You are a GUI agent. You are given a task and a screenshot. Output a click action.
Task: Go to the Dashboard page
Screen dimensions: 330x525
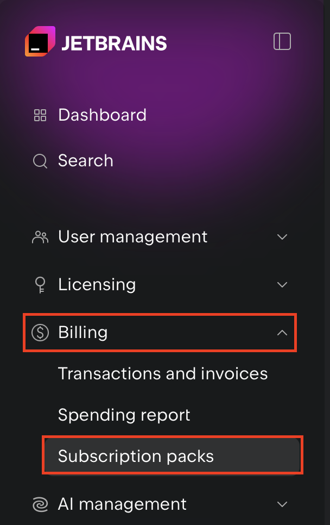pos(102,115)
